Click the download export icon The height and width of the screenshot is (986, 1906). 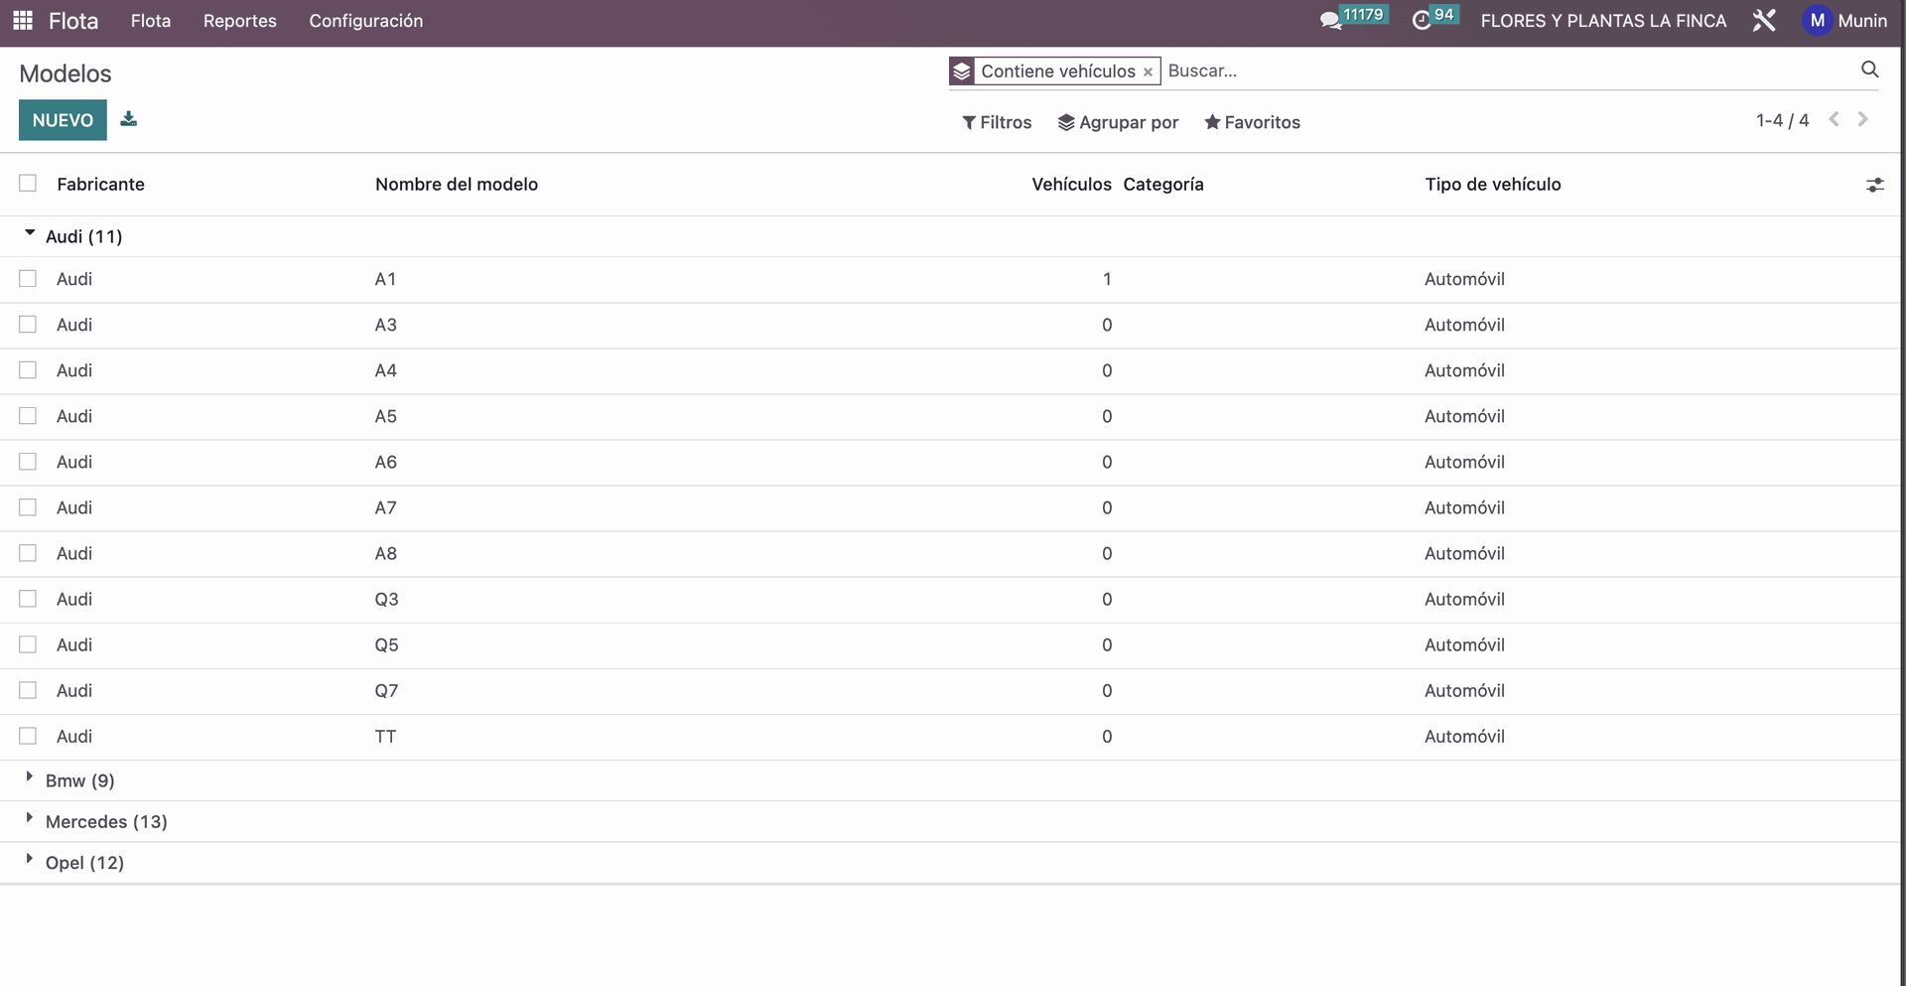tap(128, 119)
